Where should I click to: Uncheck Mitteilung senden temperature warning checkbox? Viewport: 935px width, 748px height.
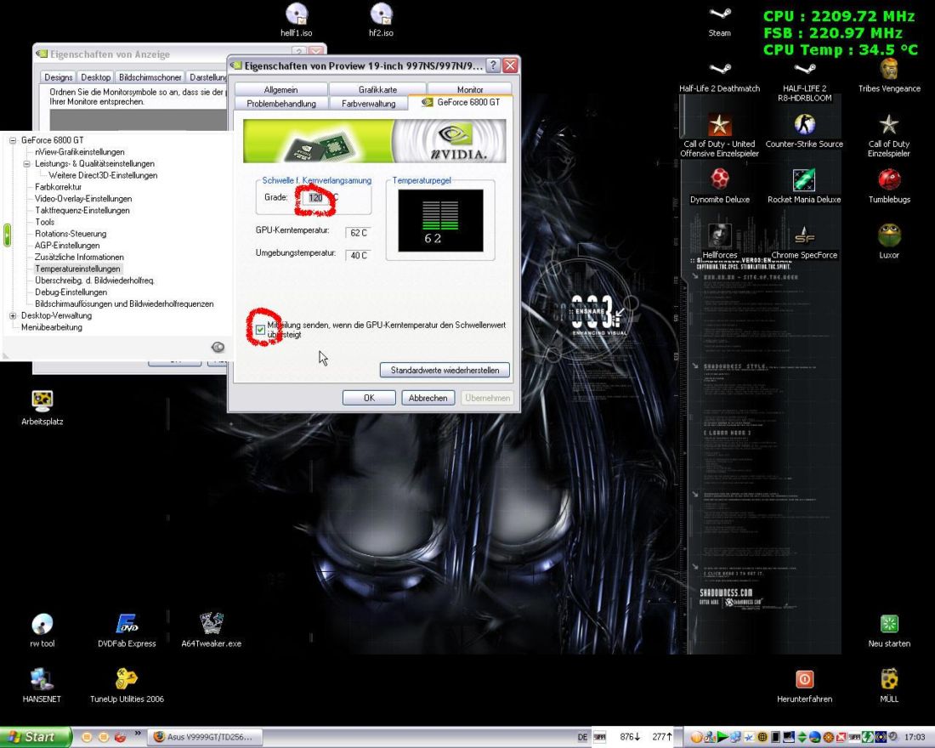tap(260, 329)
